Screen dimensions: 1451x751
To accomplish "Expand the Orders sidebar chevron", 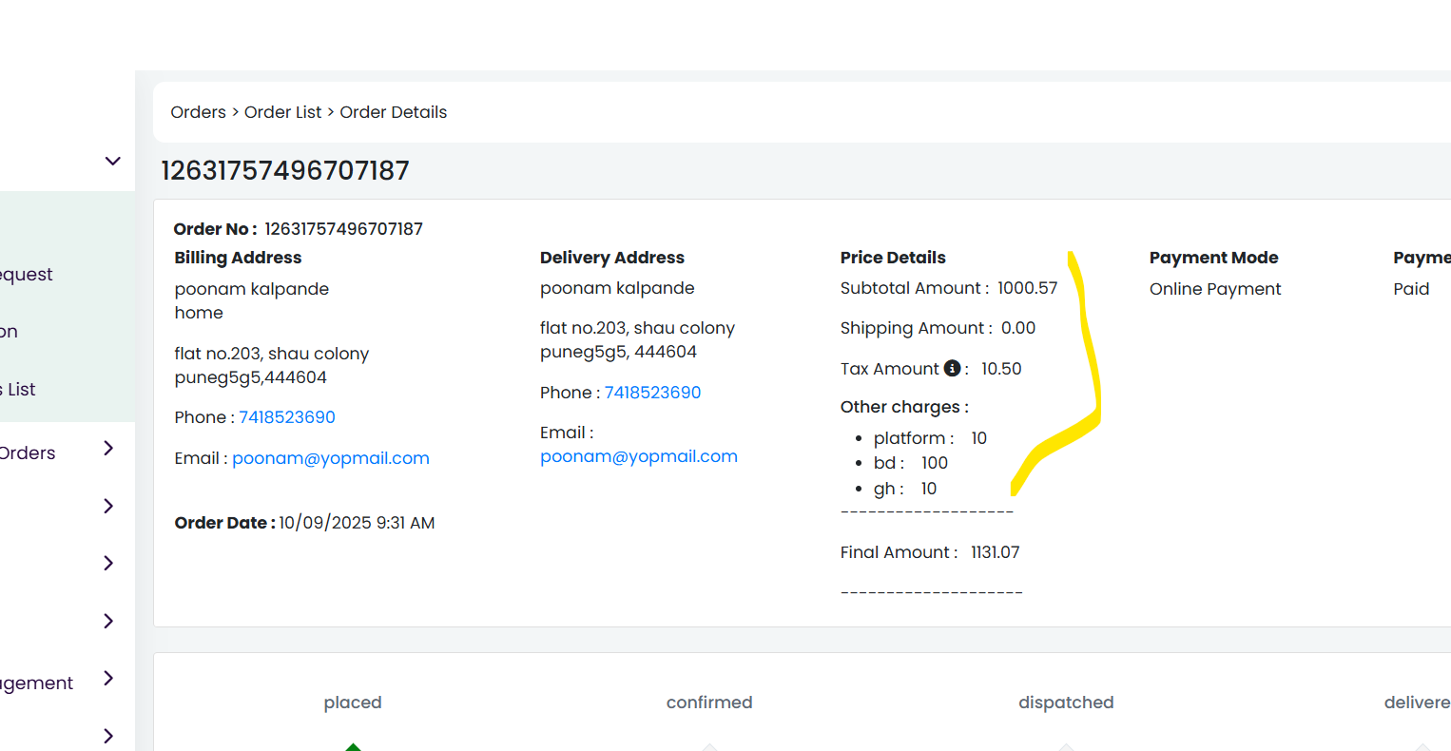I will [x=108, y=448].
